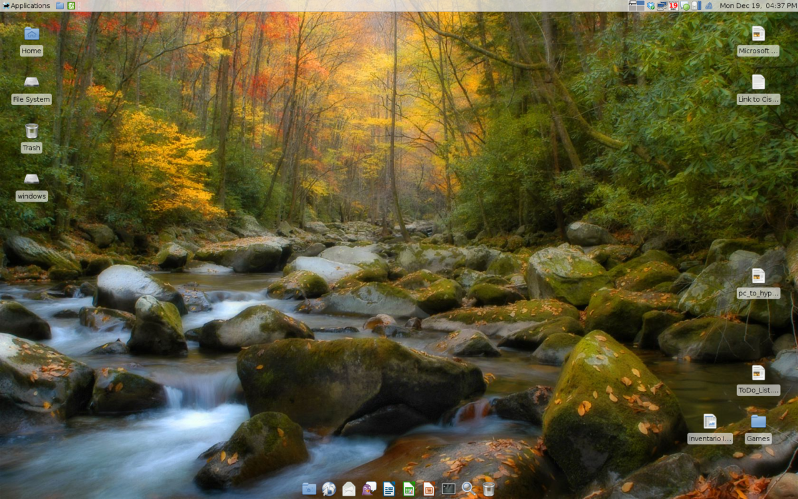The height and width of the screenshot is (499, 798).
Task: Open the battery power manager icon
Action: (696, 5)
